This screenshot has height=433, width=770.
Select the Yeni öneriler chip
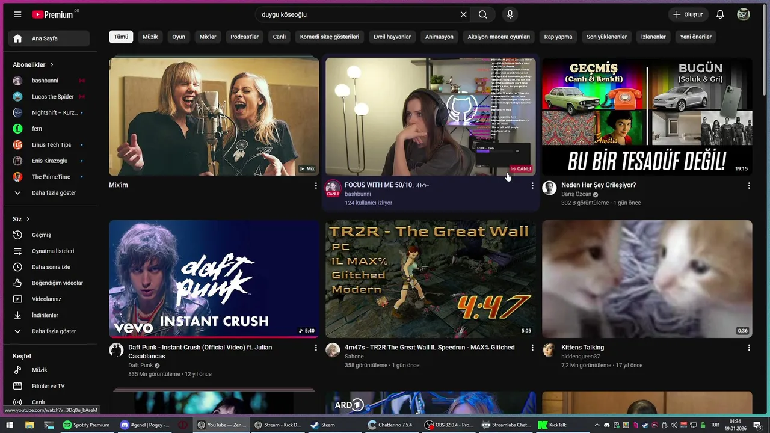(x=695, y=37)
